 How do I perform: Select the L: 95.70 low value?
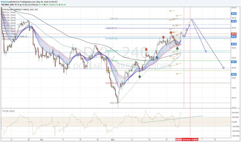pos(55,5)
